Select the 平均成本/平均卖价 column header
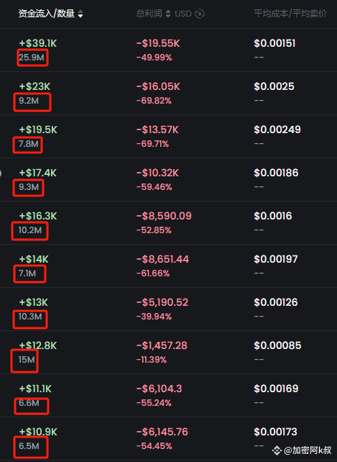337x462 pixels. 290,14
